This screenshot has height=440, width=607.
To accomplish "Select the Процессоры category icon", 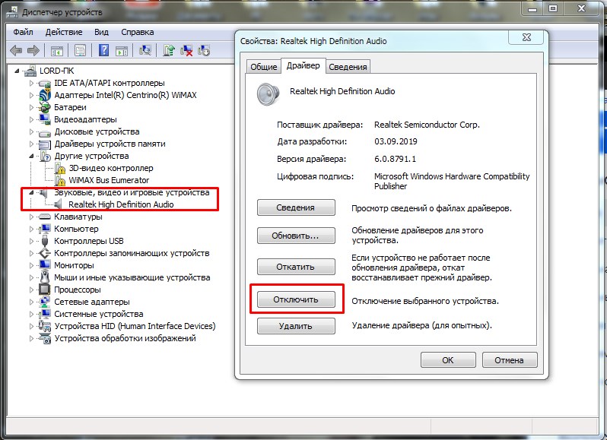I will coord(45,290).
